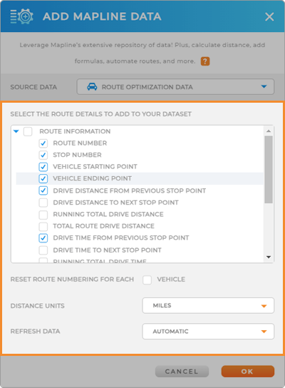Select the Route Number label text

[x=80, y=143]
